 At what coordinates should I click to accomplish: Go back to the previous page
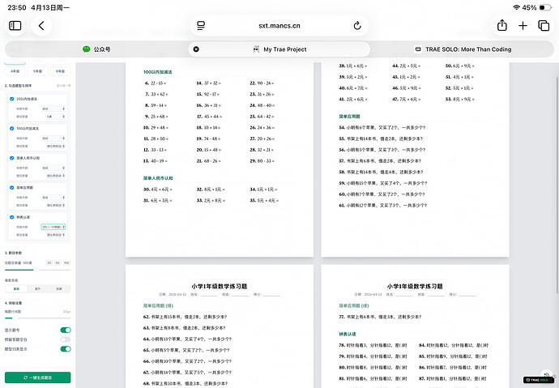tap(41, 26)
